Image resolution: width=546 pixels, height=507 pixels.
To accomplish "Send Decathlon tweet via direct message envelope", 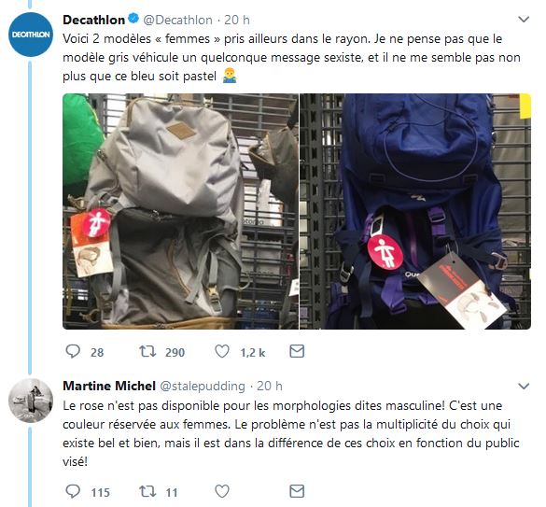I will [297, 351].
